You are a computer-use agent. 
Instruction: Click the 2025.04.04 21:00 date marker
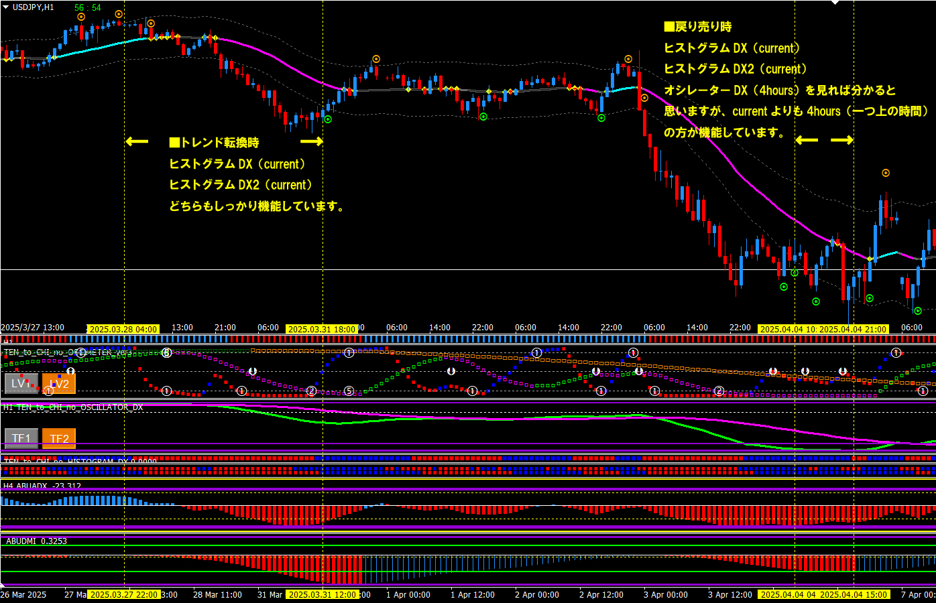coord(854,329)
